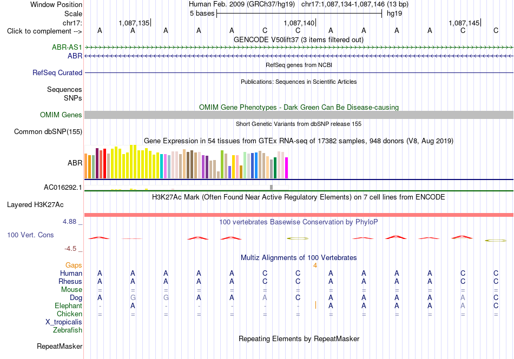Open the RefSeq Curated track label

(x=57, y=72)
